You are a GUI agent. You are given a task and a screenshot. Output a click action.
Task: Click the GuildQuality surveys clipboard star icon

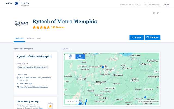pos(50,106)
